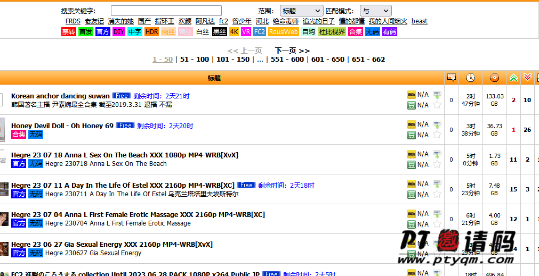
Task: IMDb icon in Honey Devil Doll row
Action: (x=412, y=124)
